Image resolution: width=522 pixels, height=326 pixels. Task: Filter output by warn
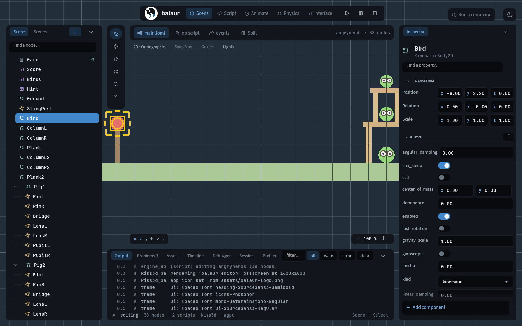329,256
